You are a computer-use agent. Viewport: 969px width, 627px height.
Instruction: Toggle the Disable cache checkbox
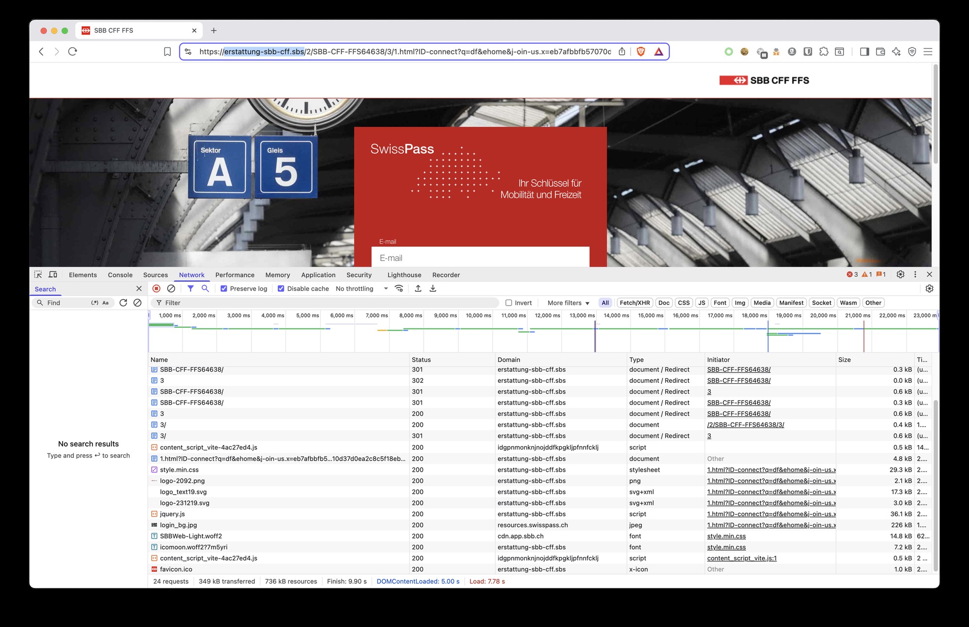click(281, 288)
